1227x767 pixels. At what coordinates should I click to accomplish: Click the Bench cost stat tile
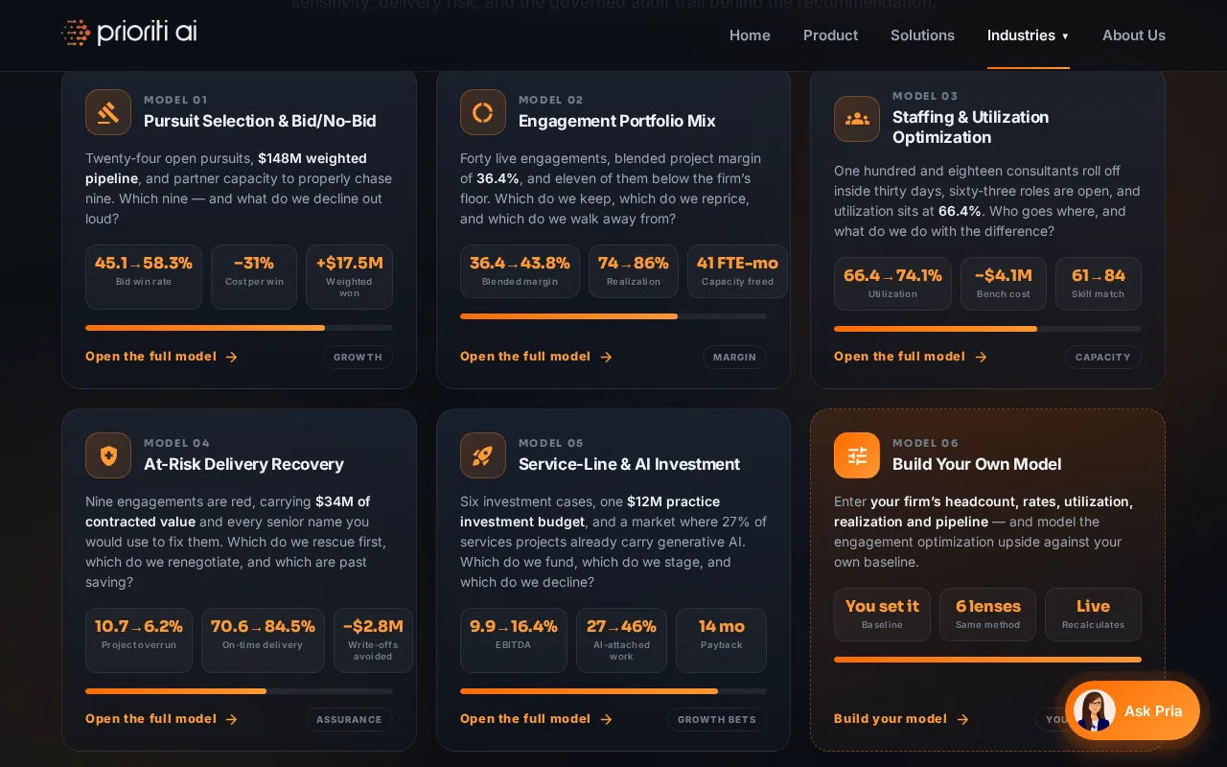point(1004,284)
